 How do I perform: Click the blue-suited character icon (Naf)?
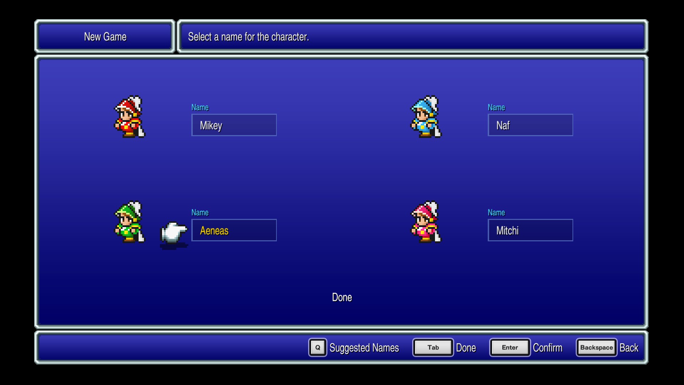(x=425, y=118)
